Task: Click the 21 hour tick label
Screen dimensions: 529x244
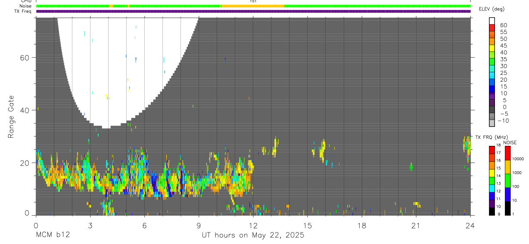Action: (x=416, y=225)
